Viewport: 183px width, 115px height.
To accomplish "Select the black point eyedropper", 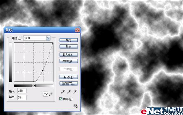I will coord(63,92).
